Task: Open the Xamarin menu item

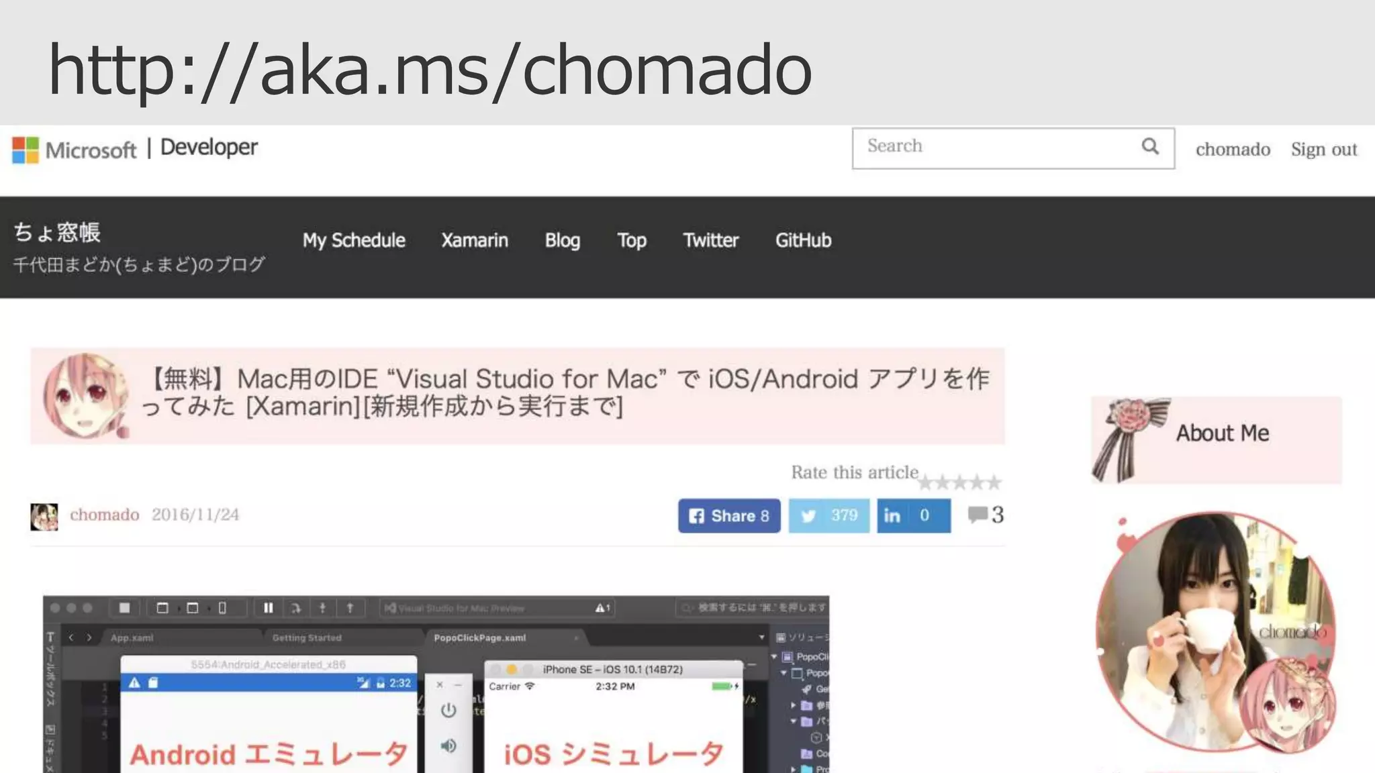Action: 475,240
